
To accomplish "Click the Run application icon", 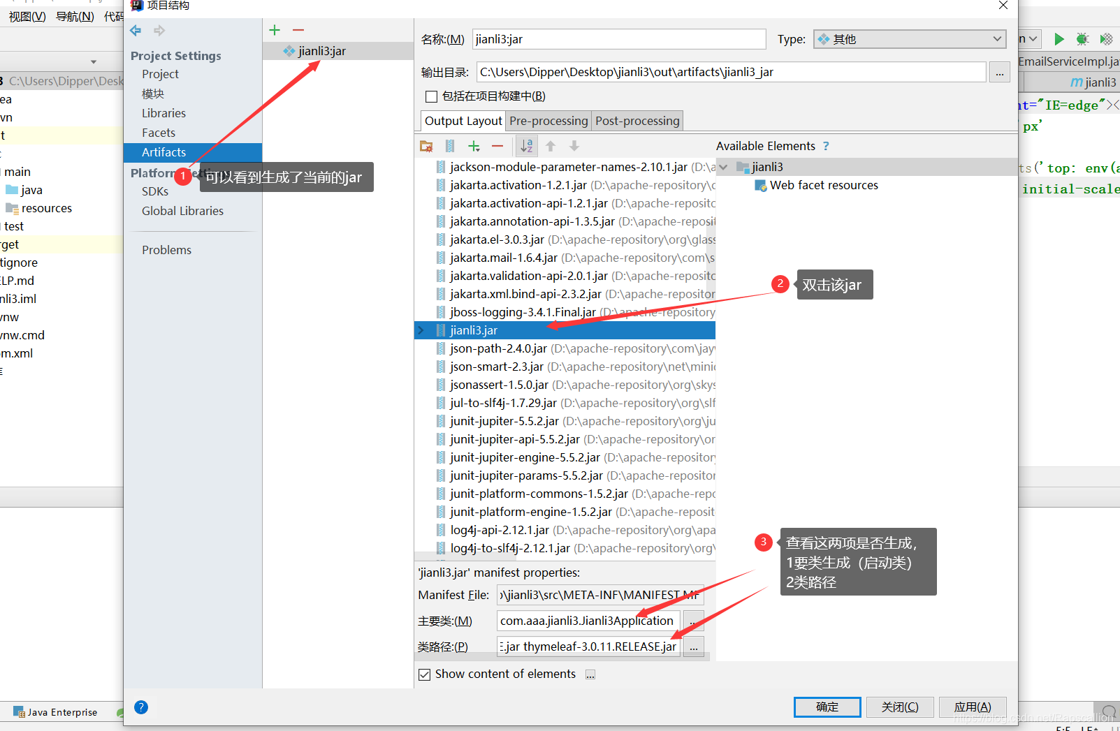I will [x=1059, y=39].
